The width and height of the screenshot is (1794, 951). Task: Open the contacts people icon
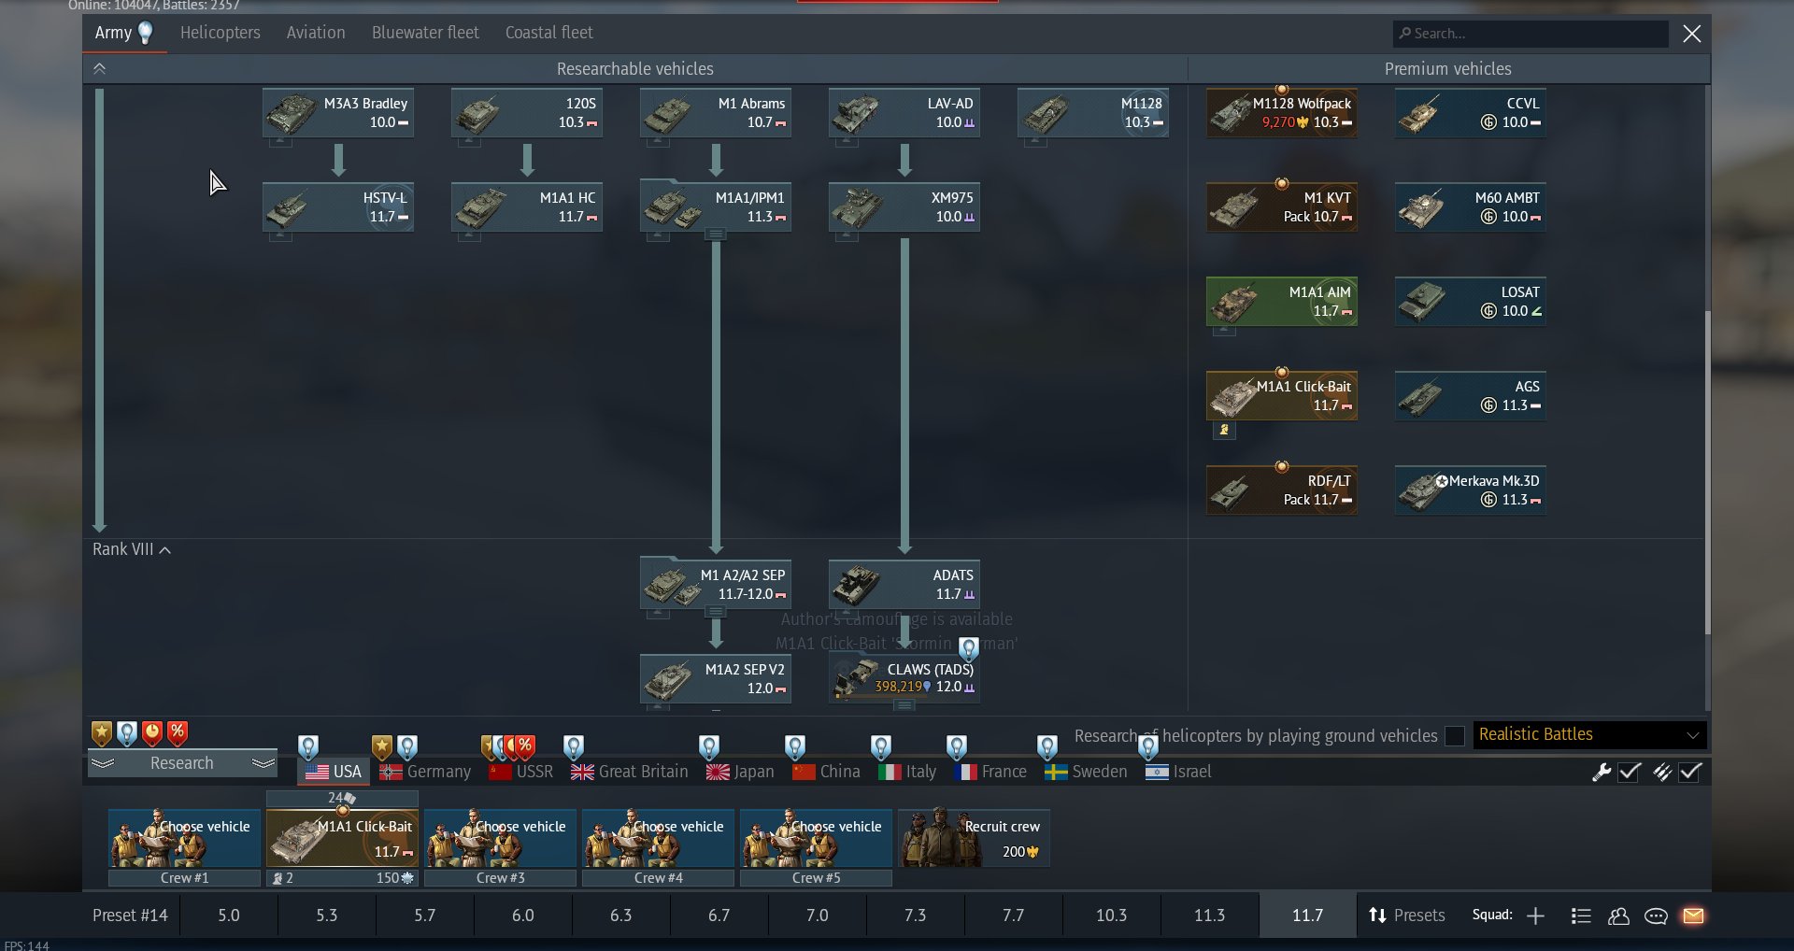(x=1618, y=916)
